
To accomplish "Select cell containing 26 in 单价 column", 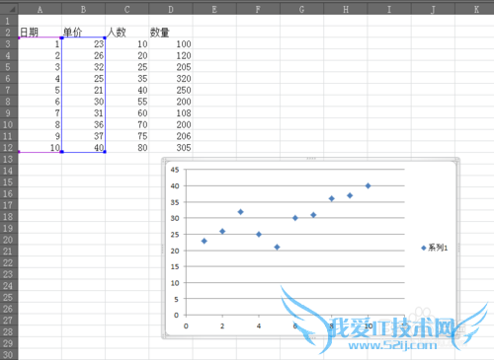I will [x=83, y=55].
